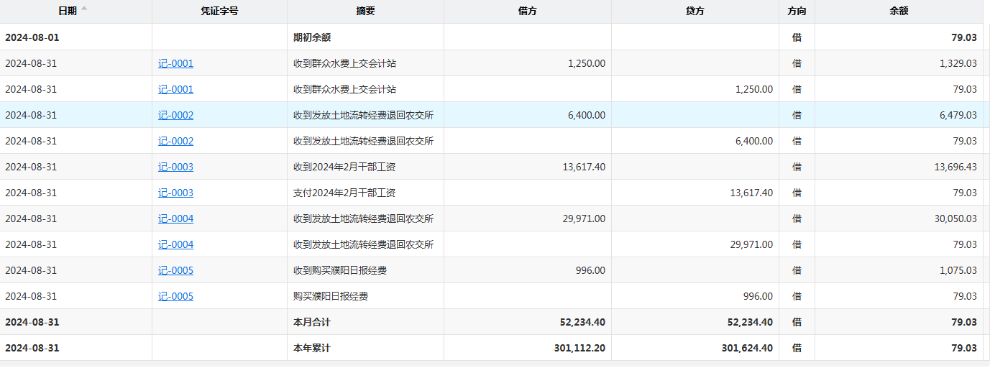The image size is (990, 368).
Task: Select the 凭证字号 column header
Action: 219,11
